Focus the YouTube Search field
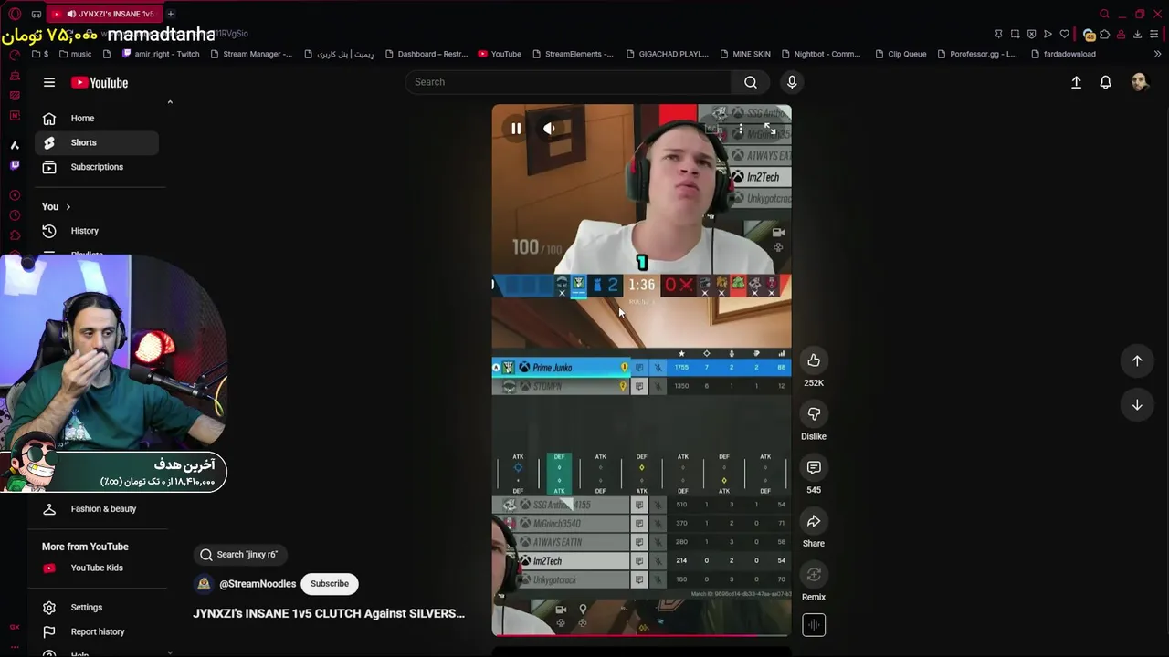This screenshot has width=1169, height=657. pyautogui.click(x=569, y=82)
